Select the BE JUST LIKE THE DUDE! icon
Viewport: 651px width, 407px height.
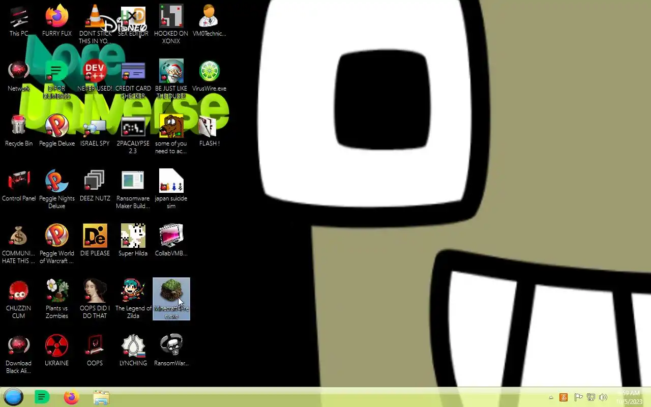[x=171, y=79]
